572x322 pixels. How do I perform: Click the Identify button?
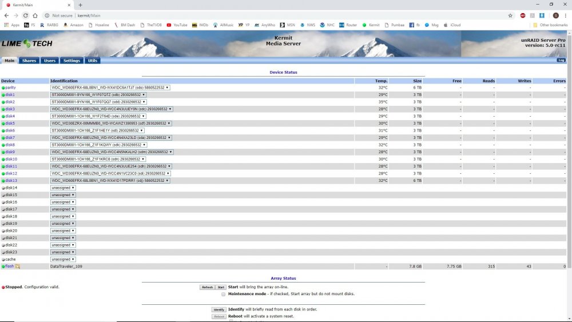click(x=219, y=309)
